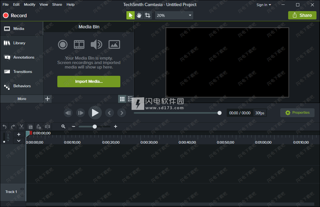Open the Modify menu
This screenshot has height=207, width=320.
pyautogui.click(x=30, y=4)
